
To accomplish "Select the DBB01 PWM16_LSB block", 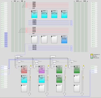I will [44, 14].
